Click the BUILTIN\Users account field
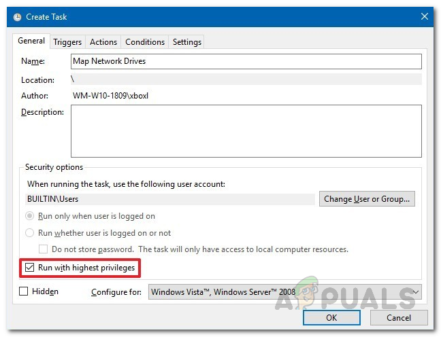Viewport: 441px width, 337px height. 170,199
